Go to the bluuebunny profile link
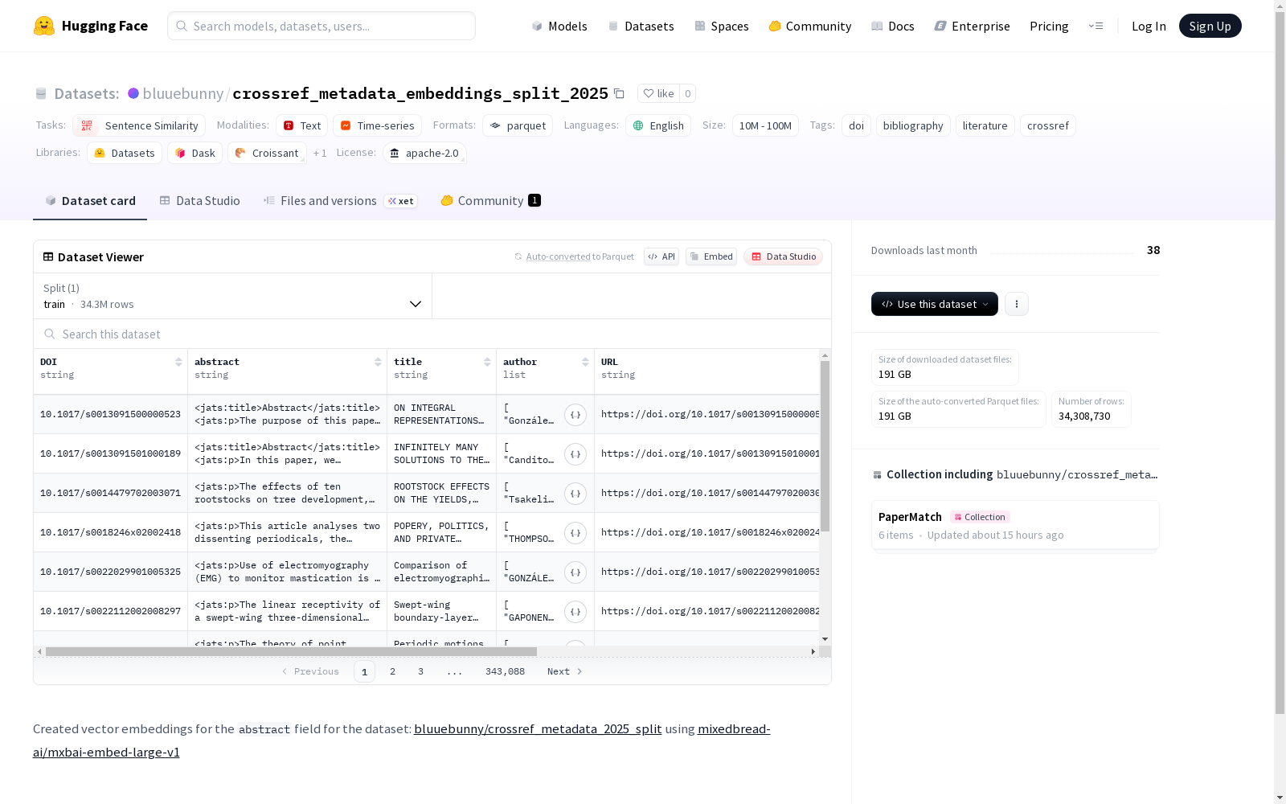This screenshot has height=804, width=1286. [x=183, y=93]
